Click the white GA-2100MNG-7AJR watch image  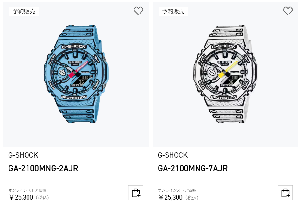[225, 74]
